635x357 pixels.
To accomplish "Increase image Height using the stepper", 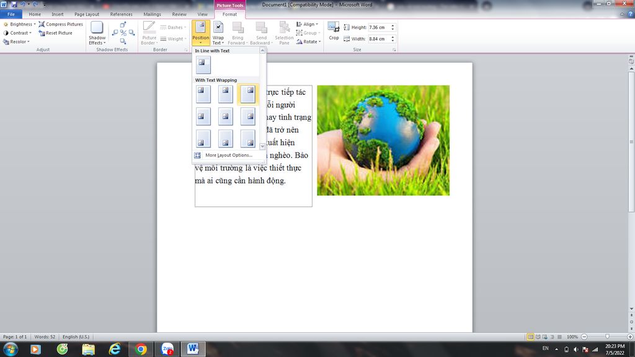I will [x=392, y=25].
